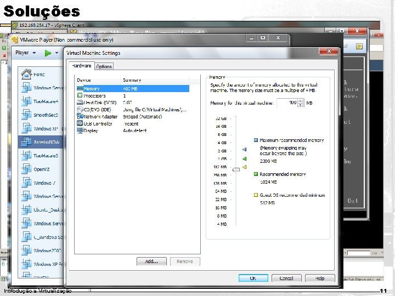Click the Home icon in Player library
395x296 pixels.
click(x=26, y=74)
